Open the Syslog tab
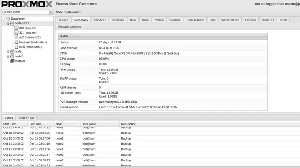300x168 pixels. (159, 20)
